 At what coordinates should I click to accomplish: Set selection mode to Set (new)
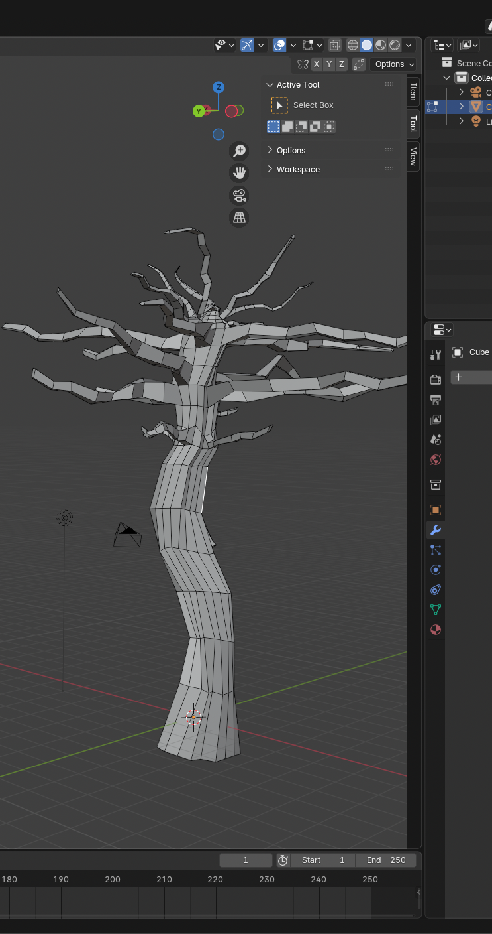coord(273,127)
